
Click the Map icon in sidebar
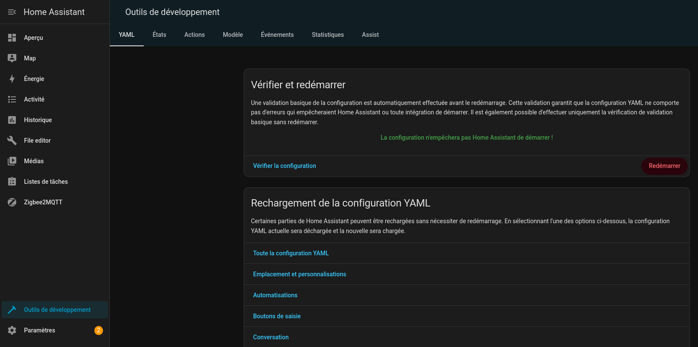[12, 58]
